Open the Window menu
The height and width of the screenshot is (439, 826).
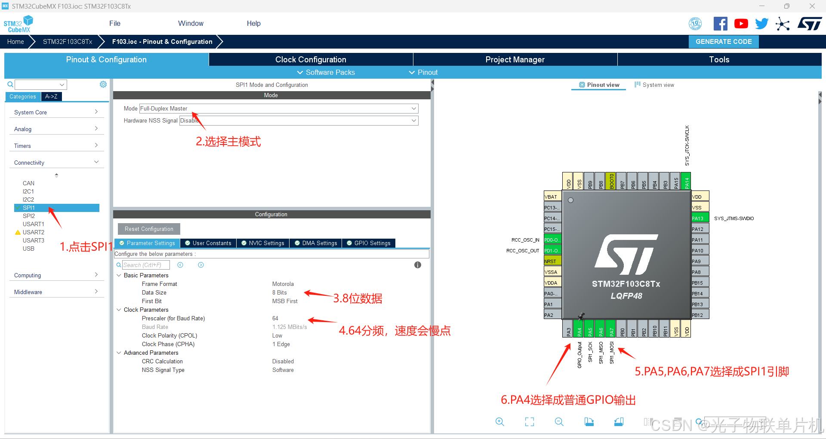coord(191,23)
